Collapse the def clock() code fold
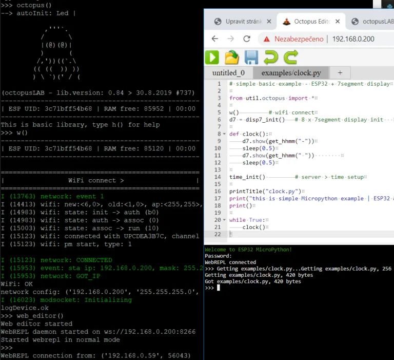This screenshot has width=394, height=360. (x=224, y=134)
